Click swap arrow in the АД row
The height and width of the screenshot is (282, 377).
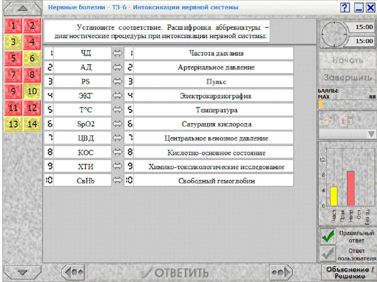click(117, 67)
